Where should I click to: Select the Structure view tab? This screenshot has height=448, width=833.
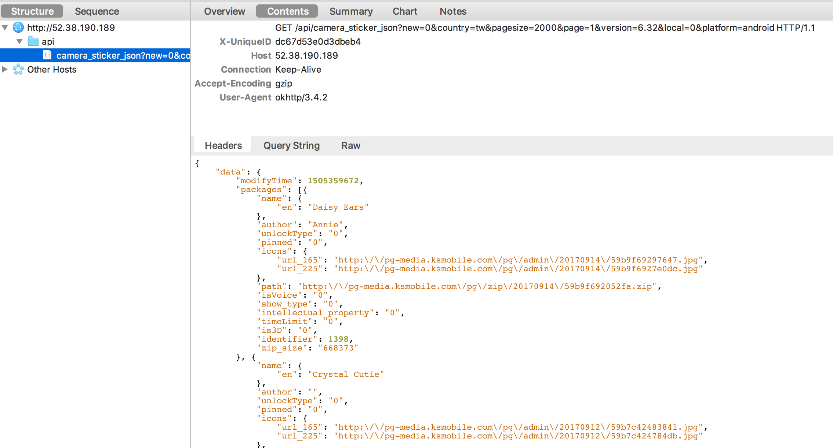coord(32,11)
